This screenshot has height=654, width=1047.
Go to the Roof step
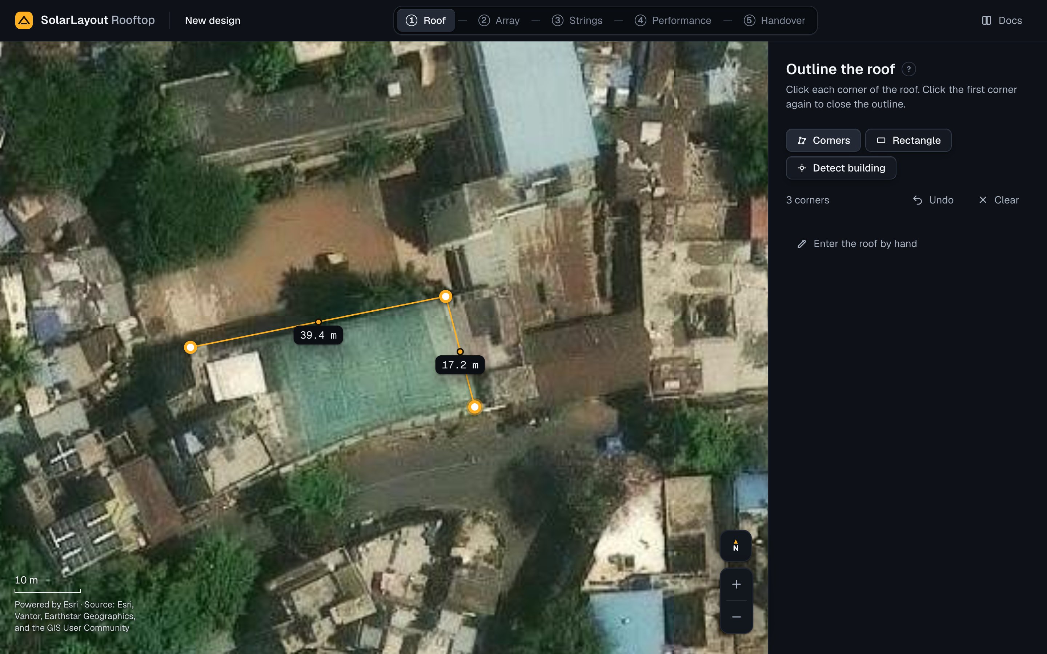click(426, 20)
